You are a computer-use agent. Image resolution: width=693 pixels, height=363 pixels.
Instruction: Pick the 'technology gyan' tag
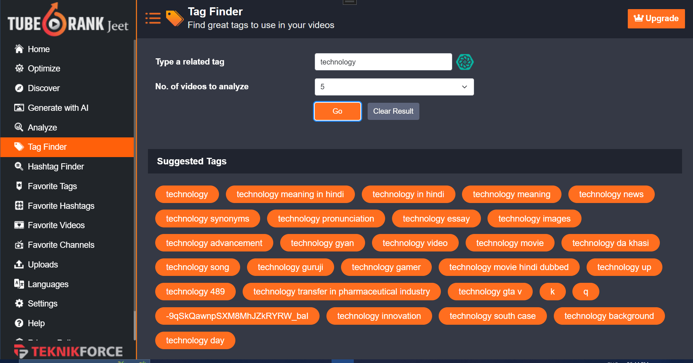[x=322, y=243]
